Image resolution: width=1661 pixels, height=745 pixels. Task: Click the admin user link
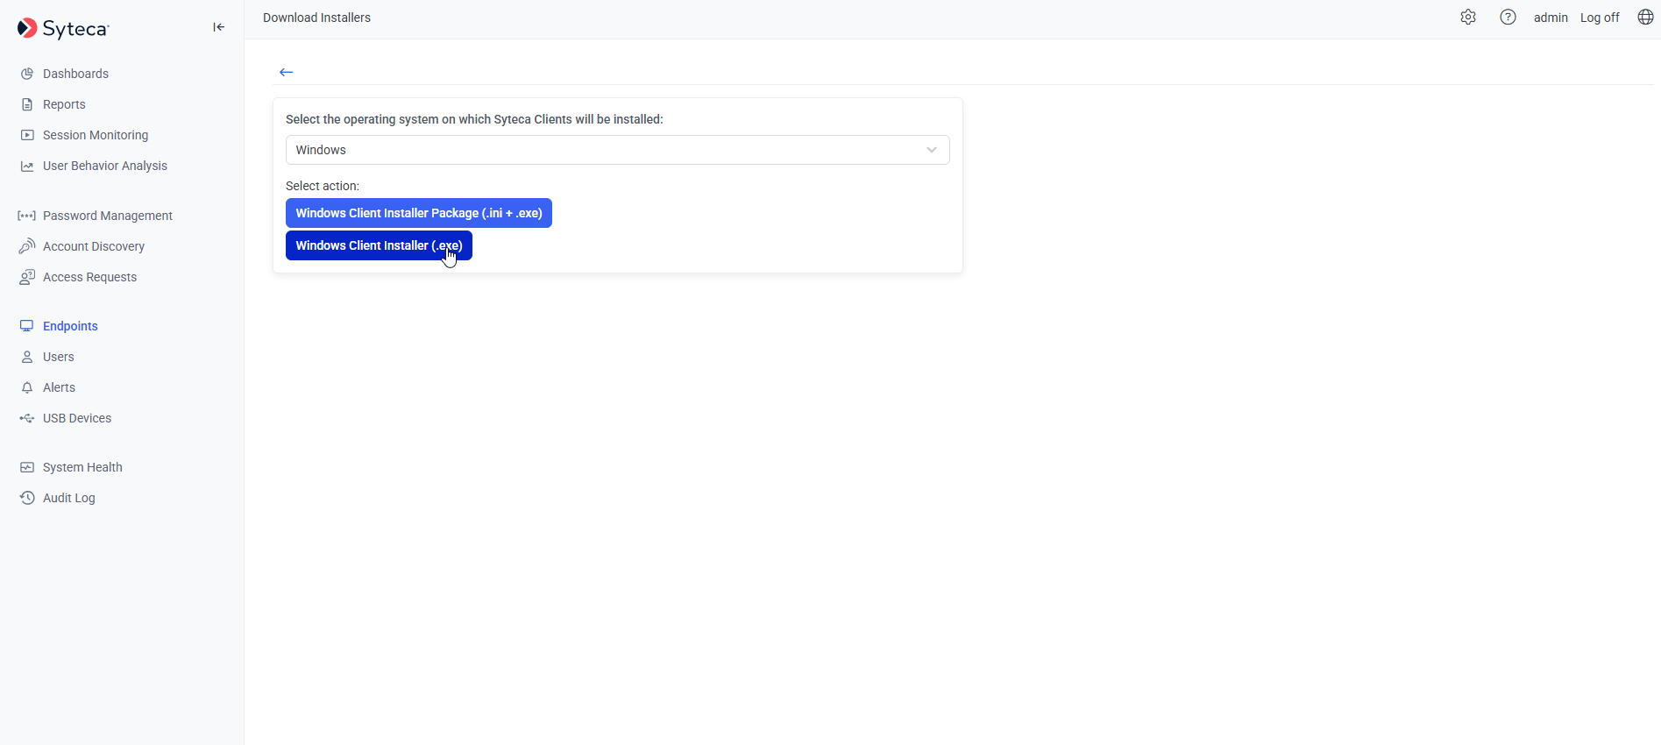pos(1551,18)
